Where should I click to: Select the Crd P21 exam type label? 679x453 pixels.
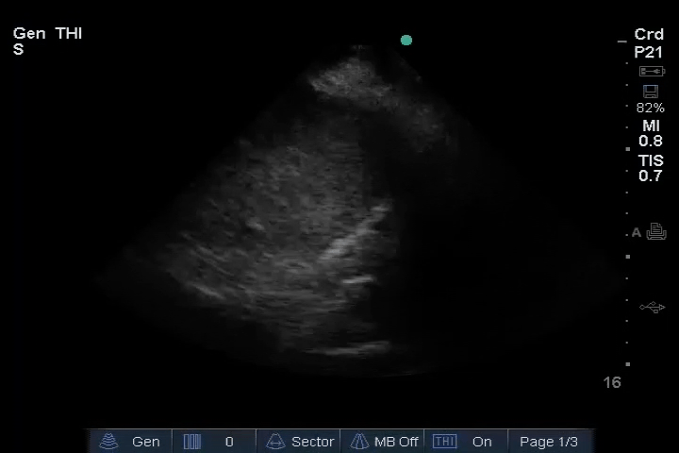pos(649,43)
